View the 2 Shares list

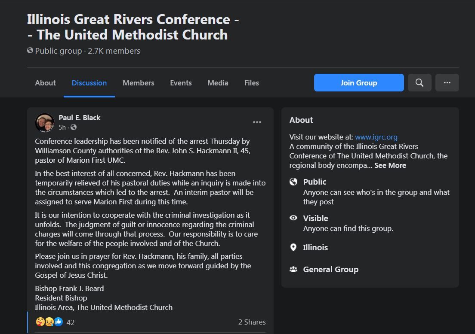point(252,322)
